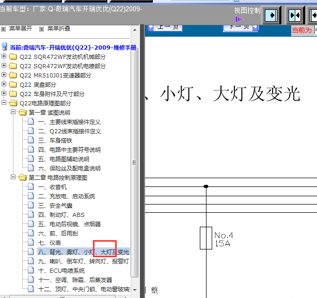Click the right-arrow view control icon
This screenshot has height=298, width=317.
(x=272, y=15)
